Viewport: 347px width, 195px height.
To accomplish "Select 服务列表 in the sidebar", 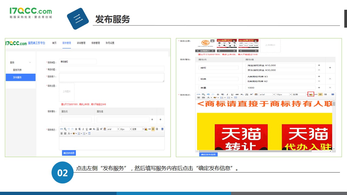I will (x=17, y=70).
